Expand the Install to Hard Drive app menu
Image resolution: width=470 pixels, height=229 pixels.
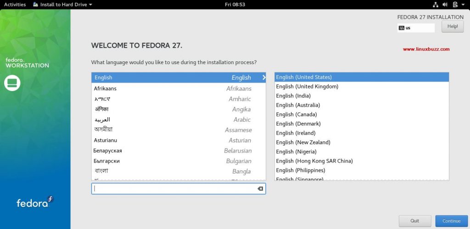pyautogui.click(x=62, y=5)
